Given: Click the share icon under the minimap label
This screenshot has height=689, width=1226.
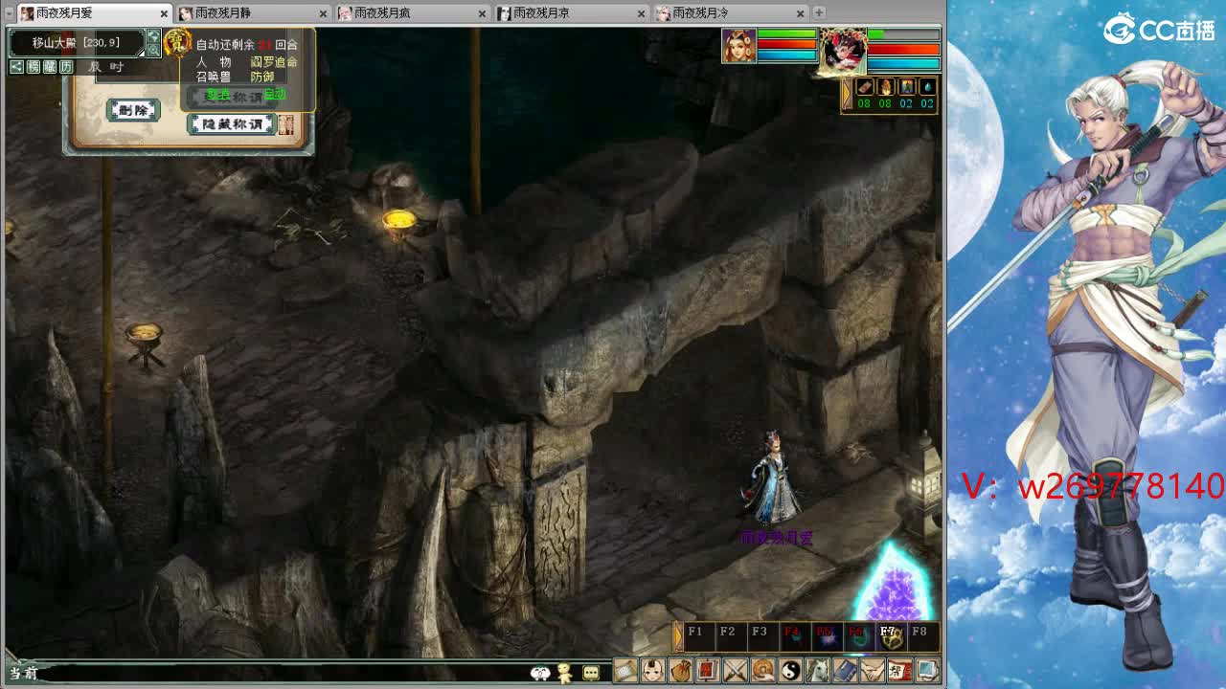Looking at the screenshot, I should pos(16,67).
